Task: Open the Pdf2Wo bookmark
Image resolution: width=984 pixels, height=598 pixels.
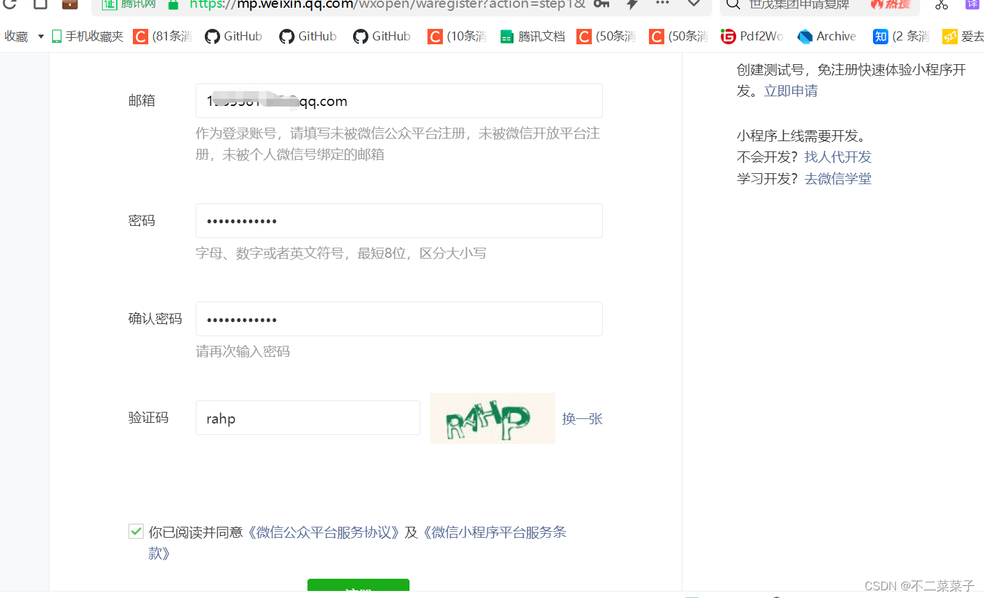Action: point(751,36)
